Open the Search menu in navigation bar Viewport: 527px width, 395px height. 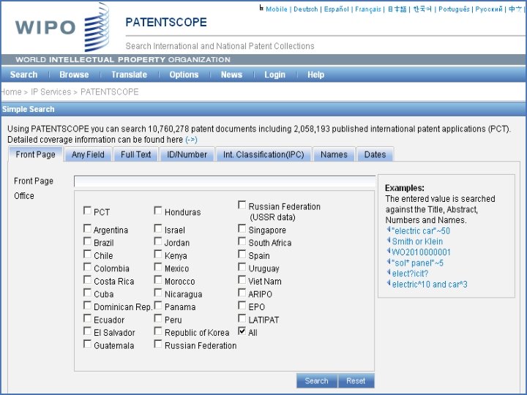(x=23, y=75)
